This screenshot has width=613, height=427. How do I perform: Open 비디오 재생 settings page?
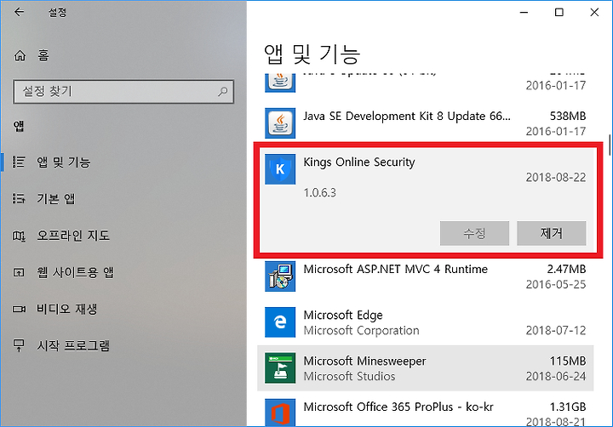(x=67, y=309)
